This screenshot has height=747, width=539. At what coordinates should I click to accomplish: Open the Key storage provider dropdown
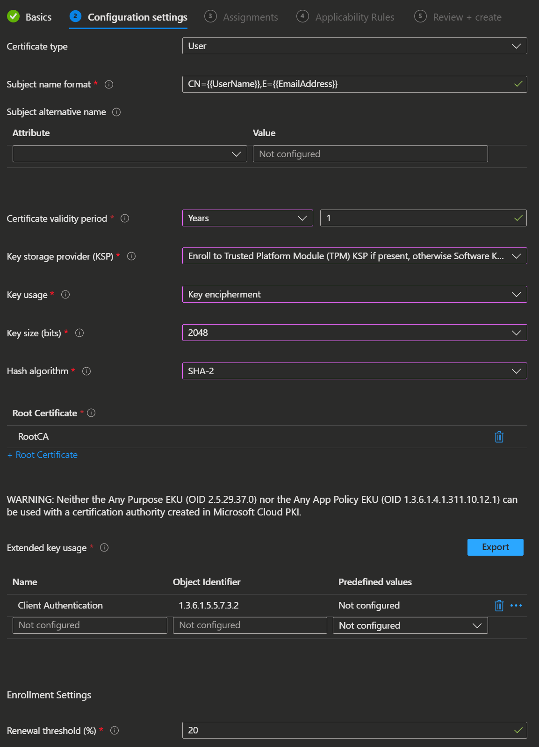point(355,256)
